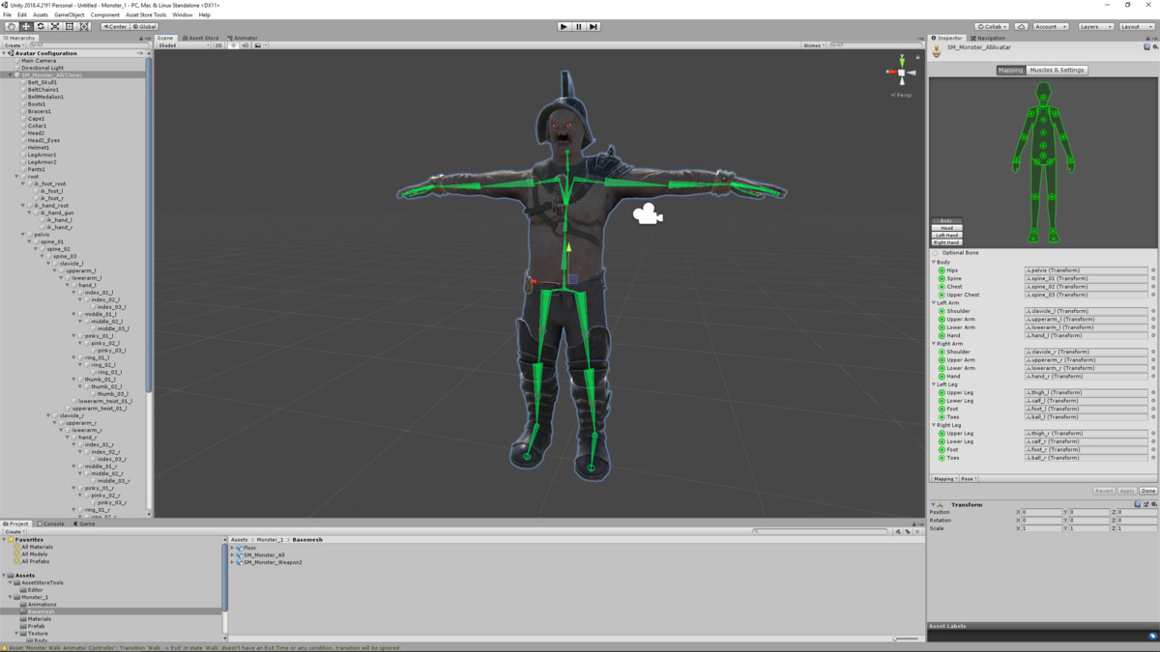Toggle the pivot Center button

pos(115,26)
